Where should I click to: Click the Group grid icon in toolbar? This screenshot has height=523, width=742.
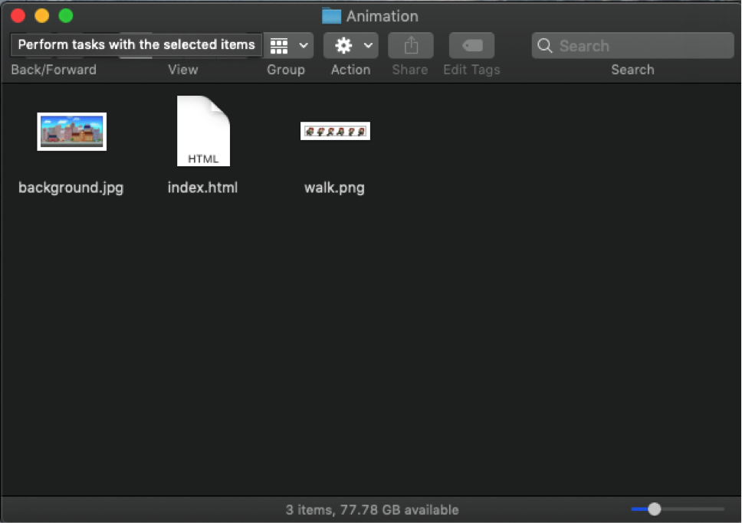click(280, 46)
